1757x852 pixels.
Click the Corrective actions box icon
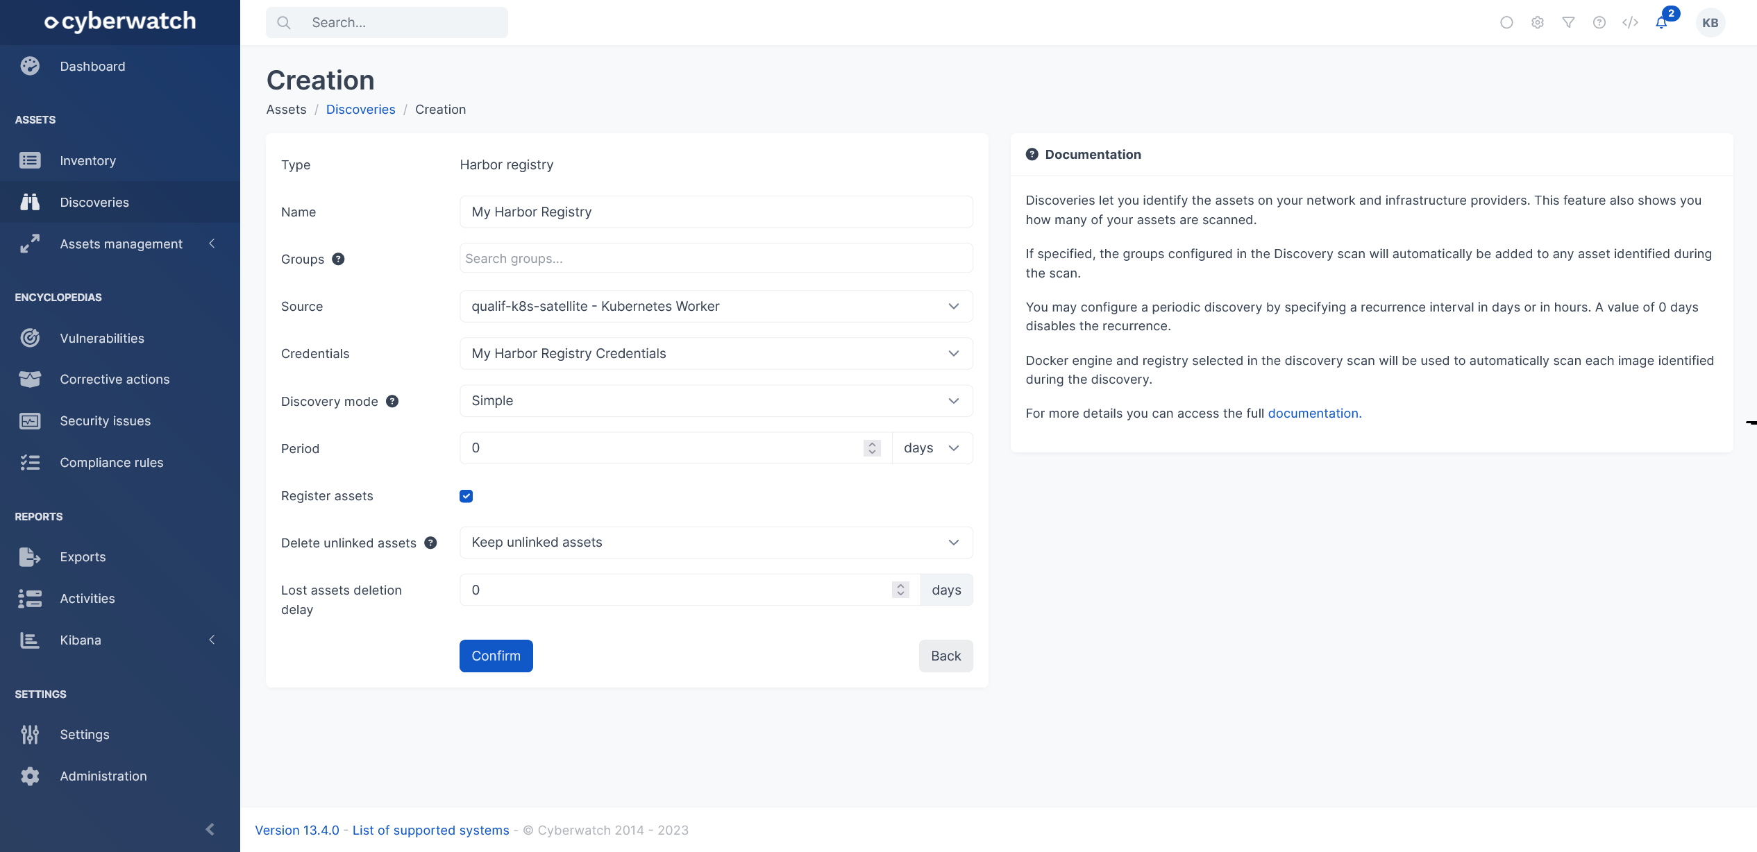30,379
